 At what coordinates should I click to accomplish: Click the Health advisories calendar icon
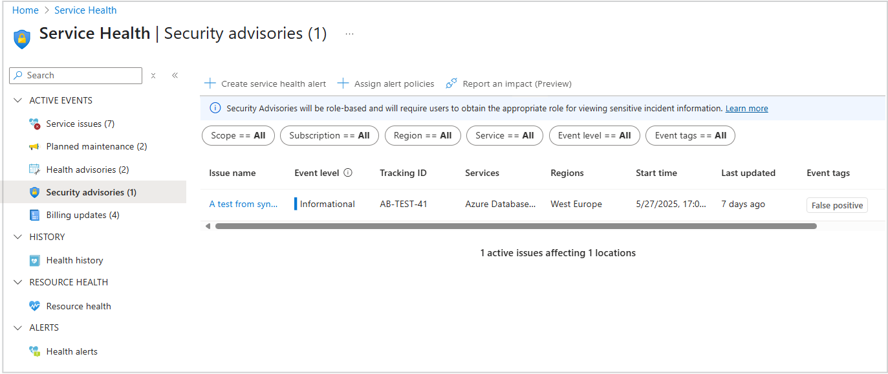35,170
